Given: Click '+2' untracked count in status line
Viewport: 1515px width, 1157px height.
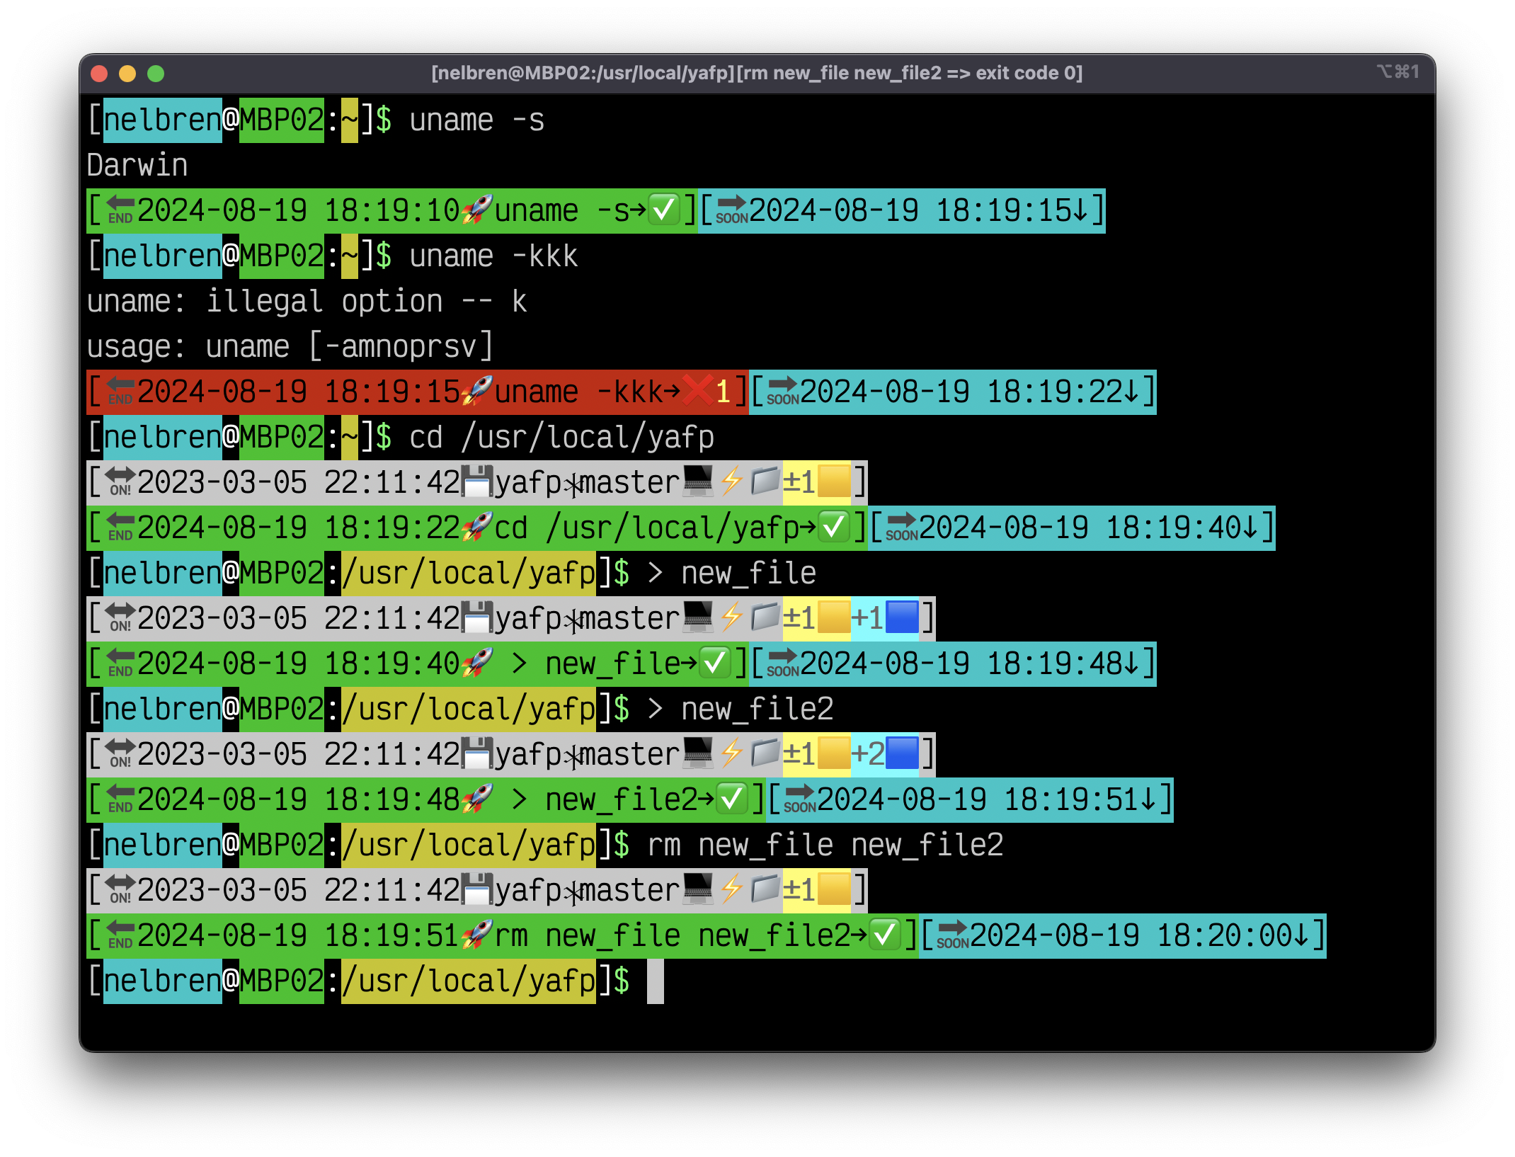Looking at the screenshot, I should click(x=868, y=754).
